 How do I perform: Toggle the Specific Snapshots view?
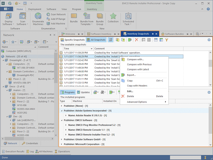(73, 40)
